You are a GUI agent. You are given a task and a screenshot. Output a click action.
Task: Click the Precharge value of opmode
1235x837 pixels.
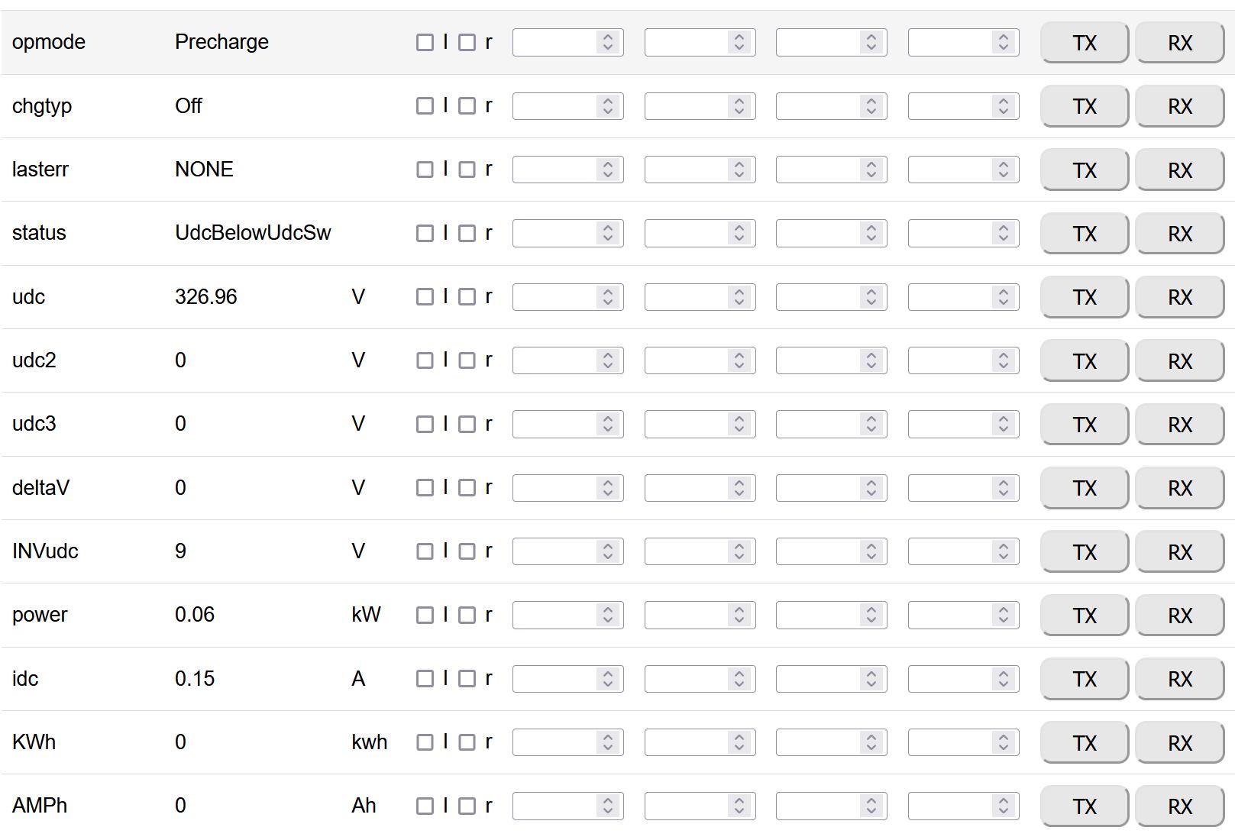pos(221,42)
